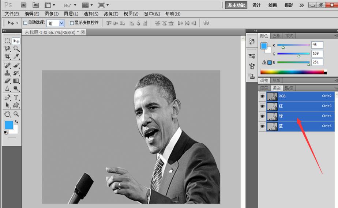
Task: Open the 66.7 zoom level dropdown
Action: [x=70, y=5]
